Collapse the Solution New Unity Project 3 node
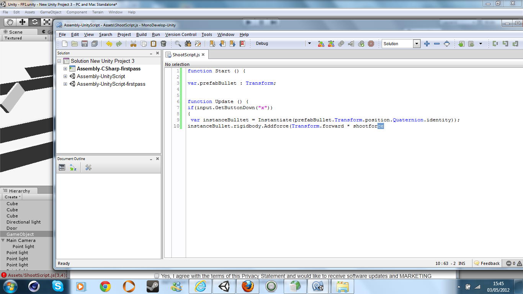Screen dimensions: 523x294 (59, 61)
